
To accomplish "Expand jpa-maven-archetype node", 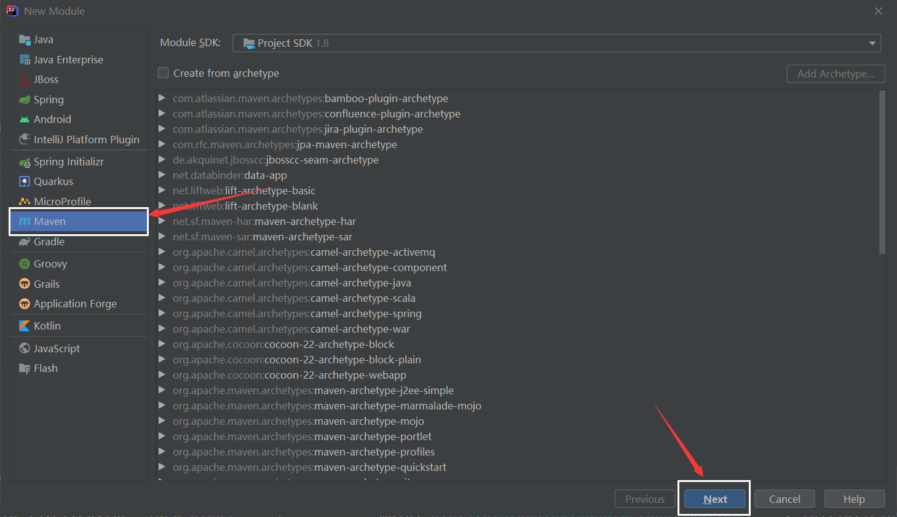I will 162,144.
